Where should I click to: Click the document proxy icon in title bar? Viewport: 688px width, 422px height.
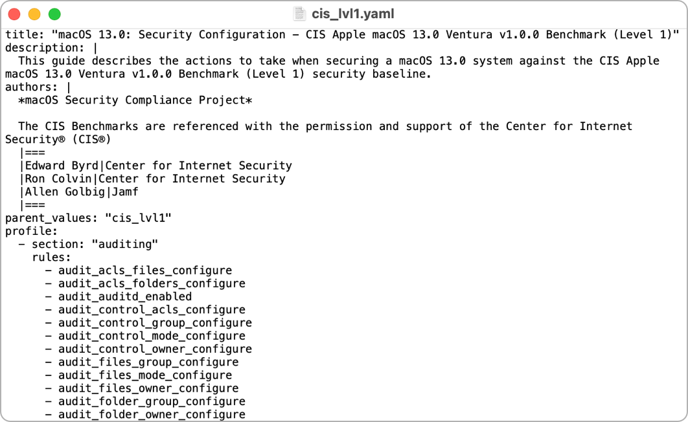coord(299,14)
